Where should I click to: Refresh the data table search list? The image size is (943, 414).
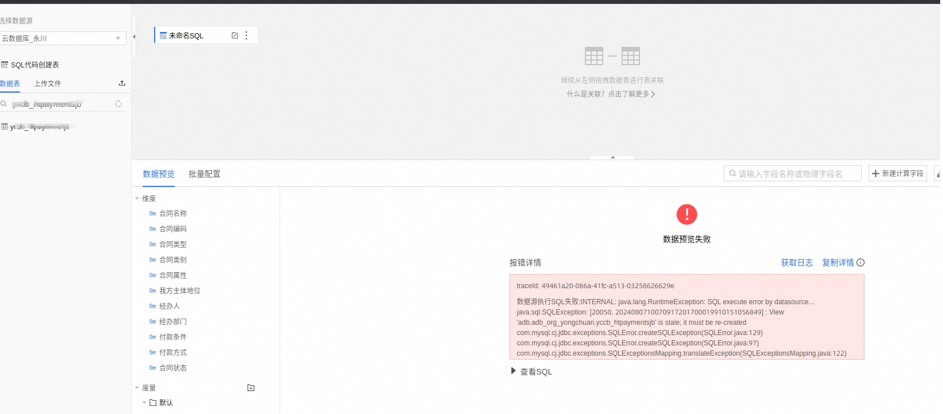tap(119, 104)
